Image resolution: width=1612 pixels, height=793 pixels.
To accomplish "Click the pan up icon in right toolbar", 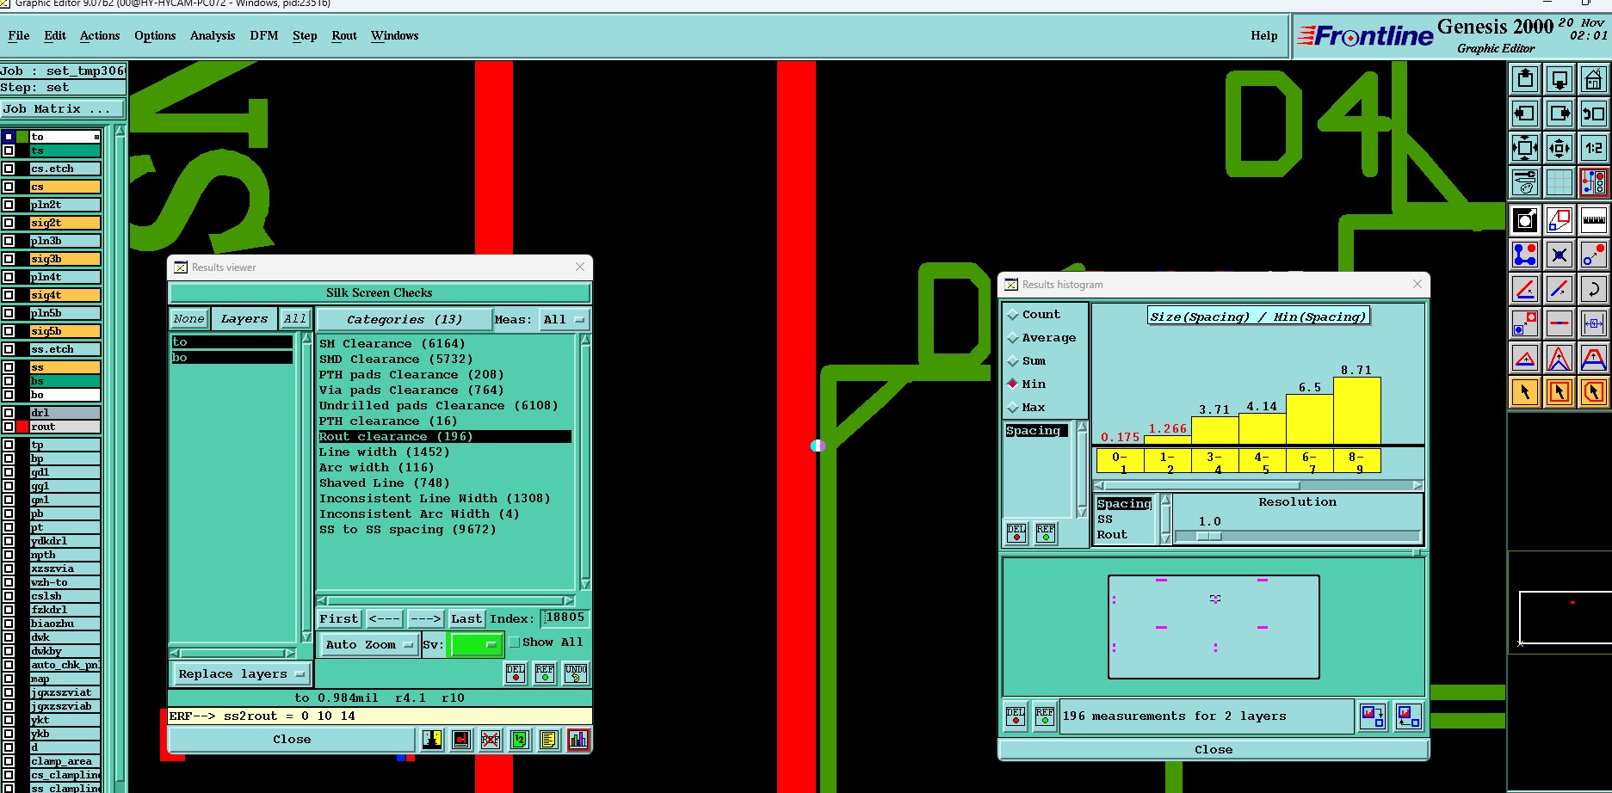I will click(x=1525, y=80).
